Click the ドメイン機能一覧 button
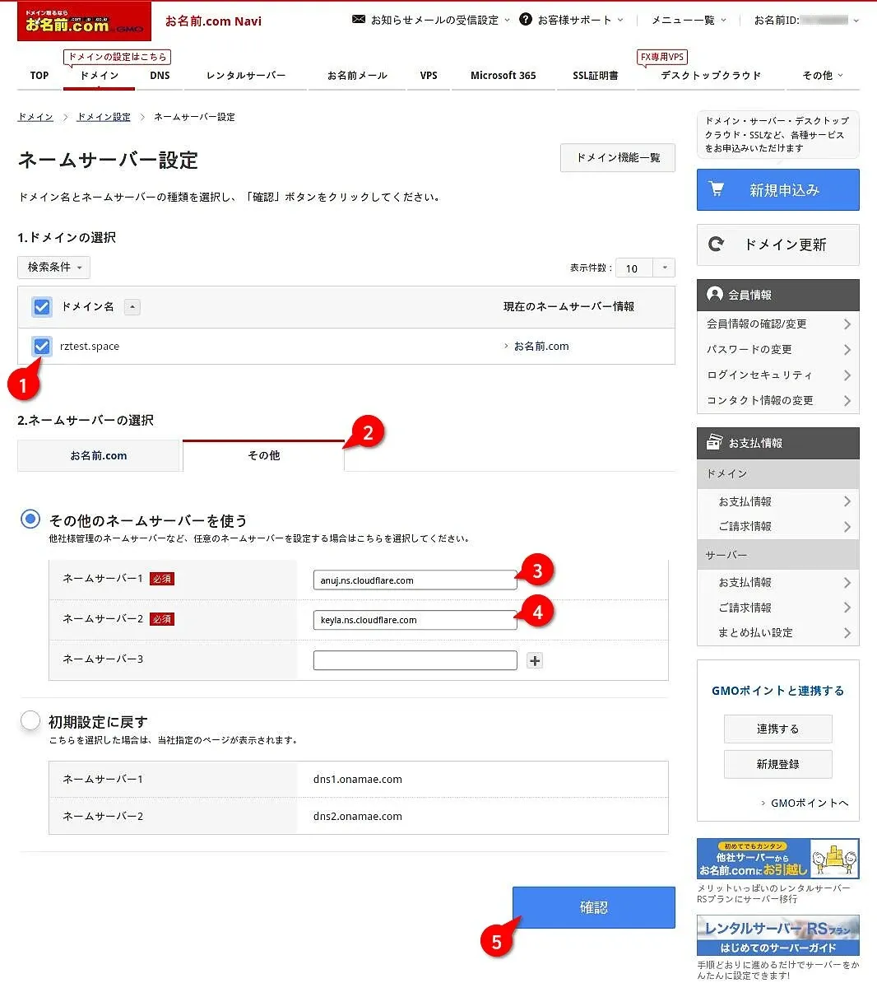Image resolution: width=877 pixels, height=983 pixels. pyautogui.click(x=617, y=158)
